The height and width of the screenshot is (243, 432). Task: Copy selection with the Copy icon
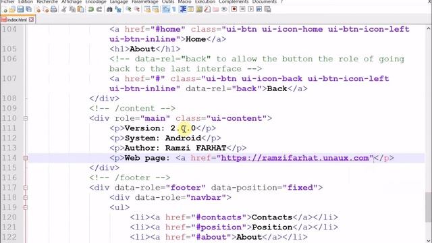pyautogui.click(x=72, y=9)
